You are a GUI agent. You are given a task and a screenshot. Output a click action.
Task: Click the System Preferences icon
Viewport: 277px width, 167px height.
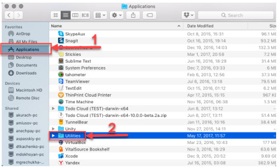pos(61,68)
